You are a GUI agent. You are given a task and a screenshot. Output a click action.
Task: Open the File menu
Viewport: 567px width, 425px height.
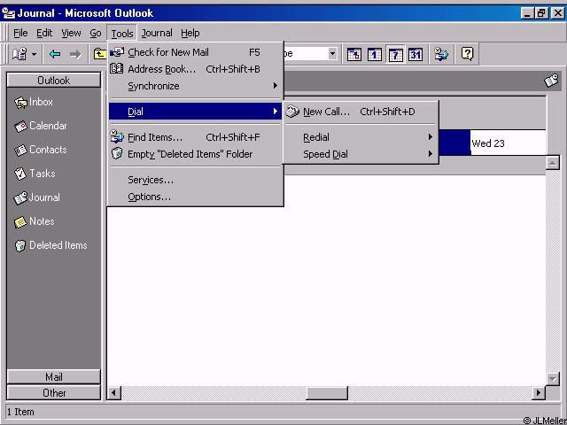20,34
